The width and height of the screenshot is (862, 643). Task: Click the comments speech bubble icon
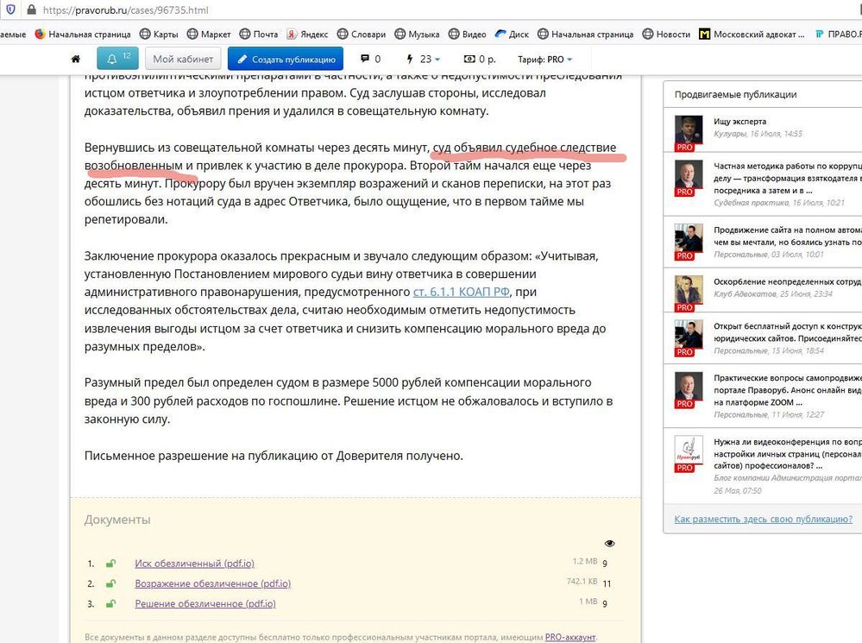364,60
